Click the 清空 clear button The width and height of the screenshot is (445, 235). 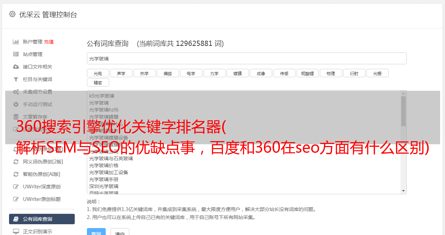[x=120, y=232]
